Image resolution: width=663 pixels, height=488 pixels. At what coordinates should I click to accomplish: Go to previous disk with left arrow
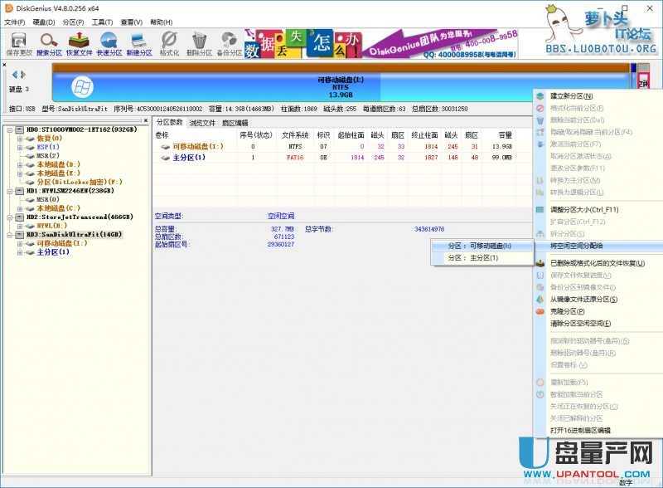(14, 75)
